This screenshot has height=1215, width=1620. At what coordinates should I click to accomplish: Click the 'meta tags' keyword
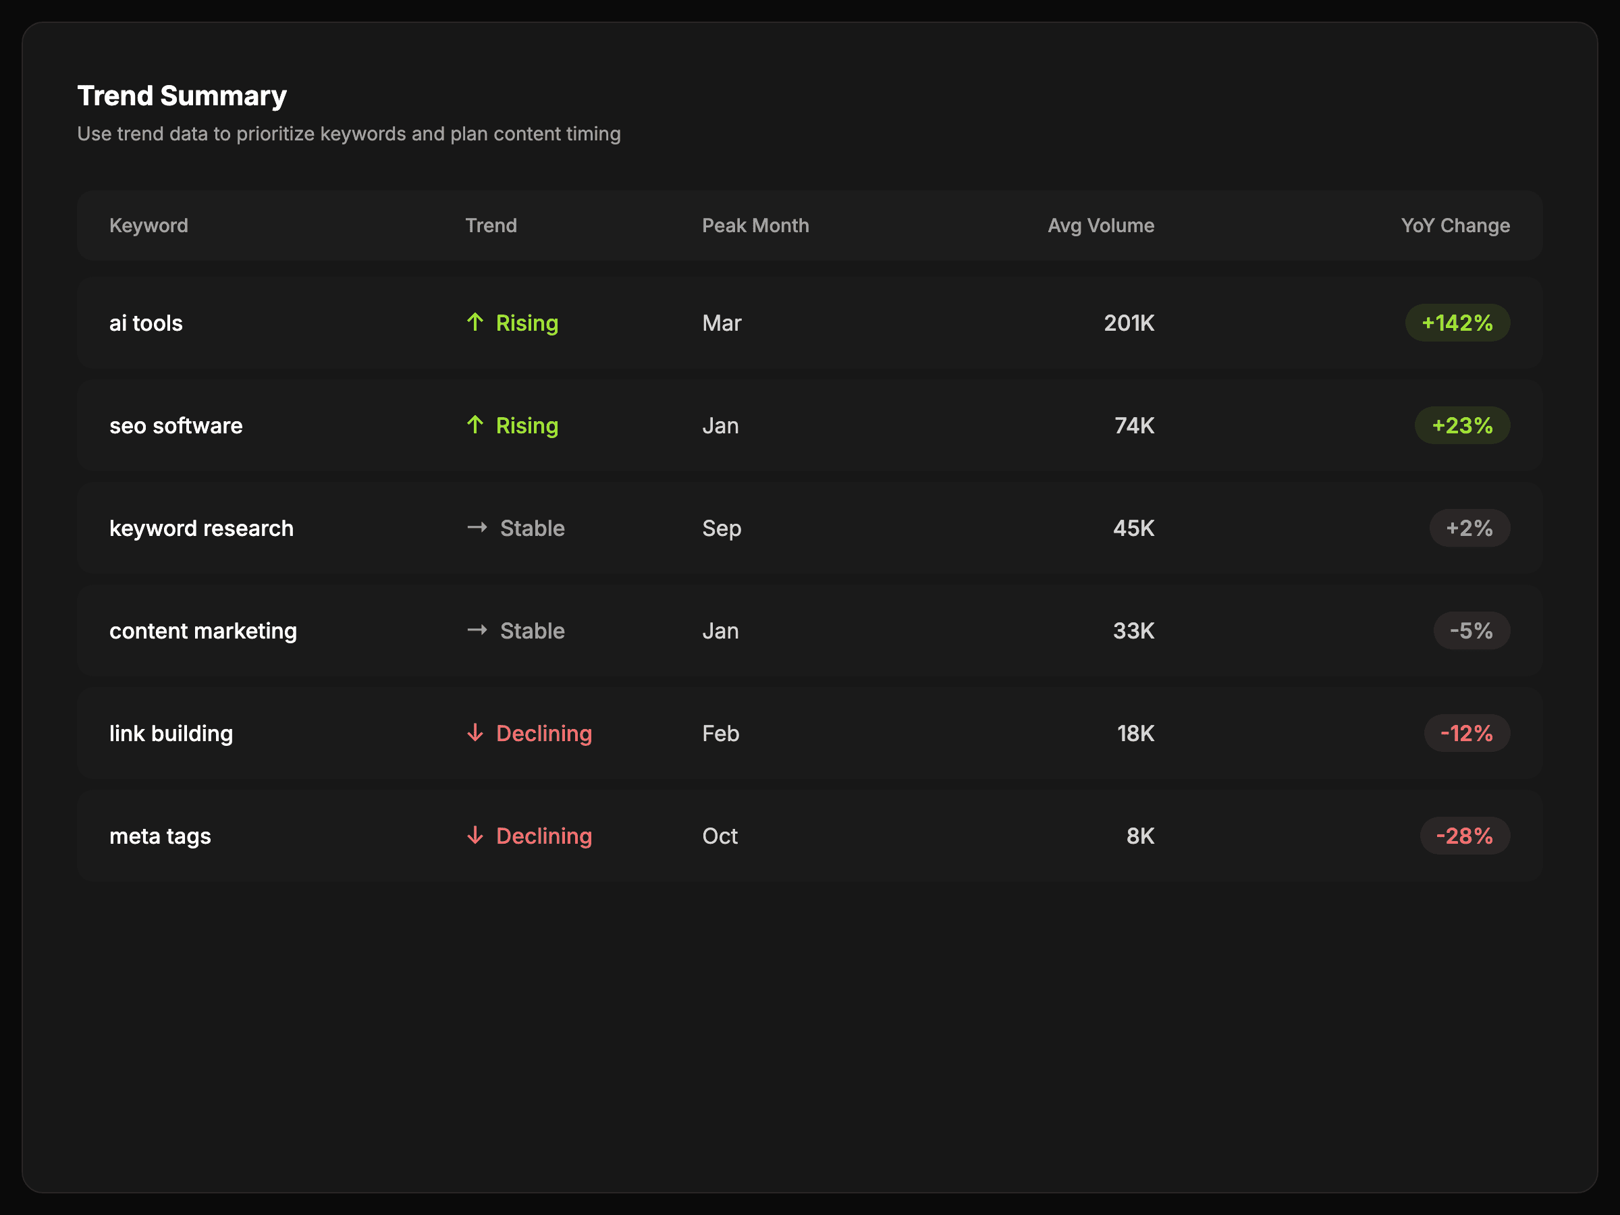[x=160, y=836]
